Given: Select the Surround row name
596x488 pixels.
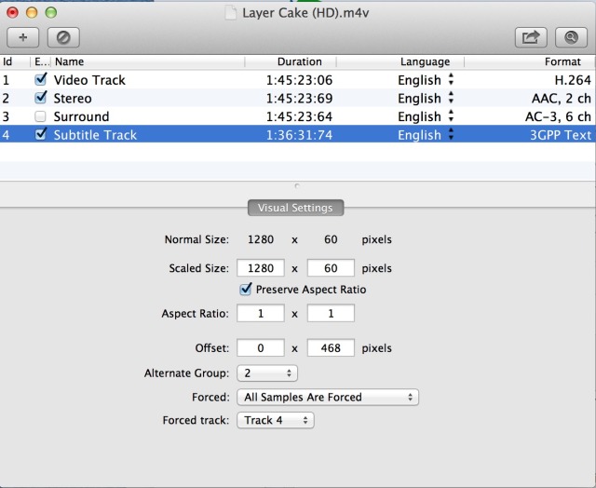Looking at the screenshot, I should [x=81, y=116].
